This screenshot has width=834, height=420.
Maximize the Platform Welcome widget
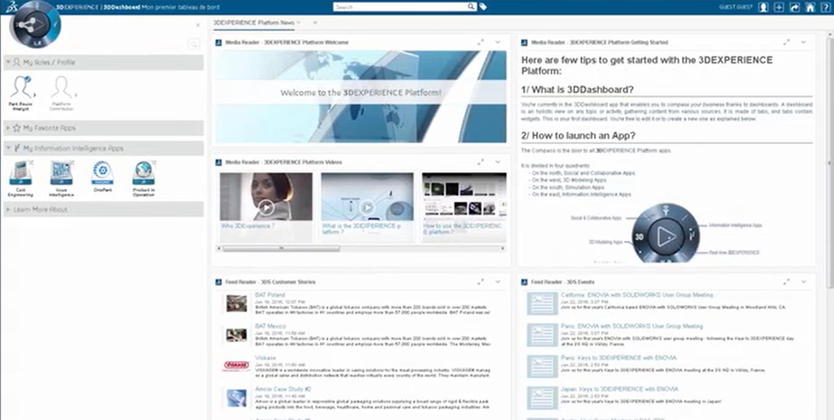pyautogui.click(x=481, y=42)
